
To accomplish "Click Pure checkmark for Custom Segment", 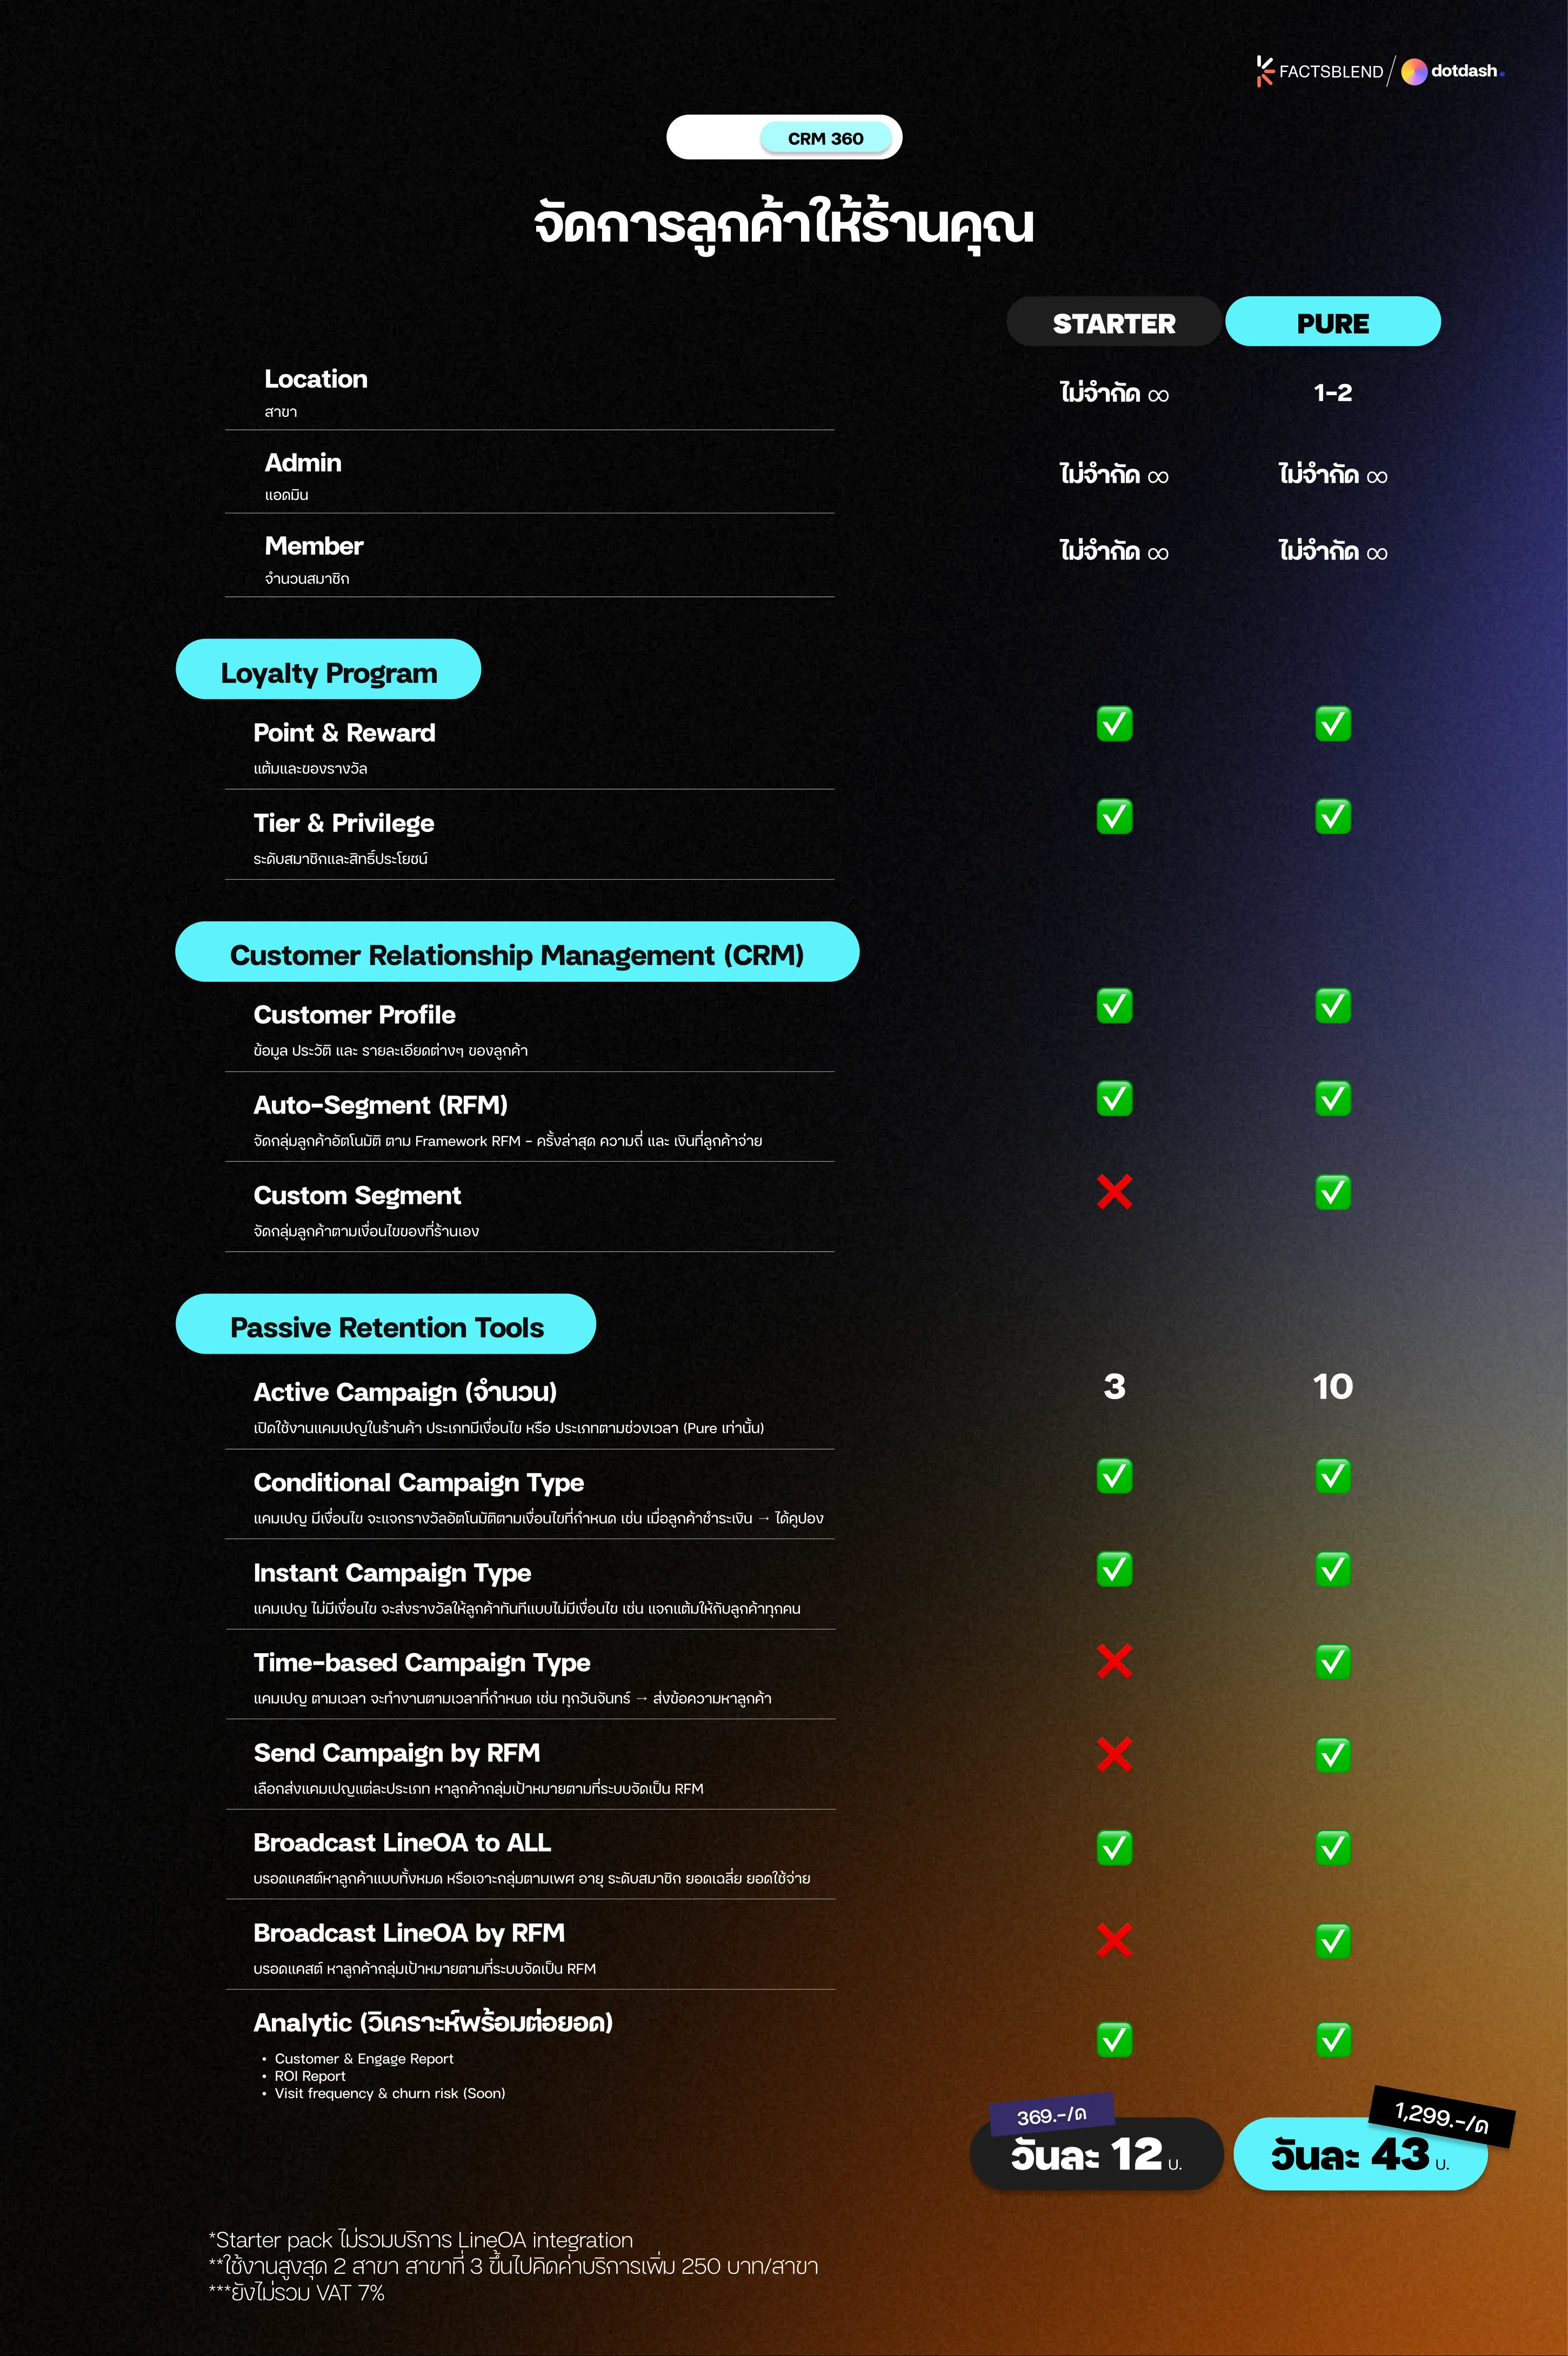I will tap(1333, 1191).
